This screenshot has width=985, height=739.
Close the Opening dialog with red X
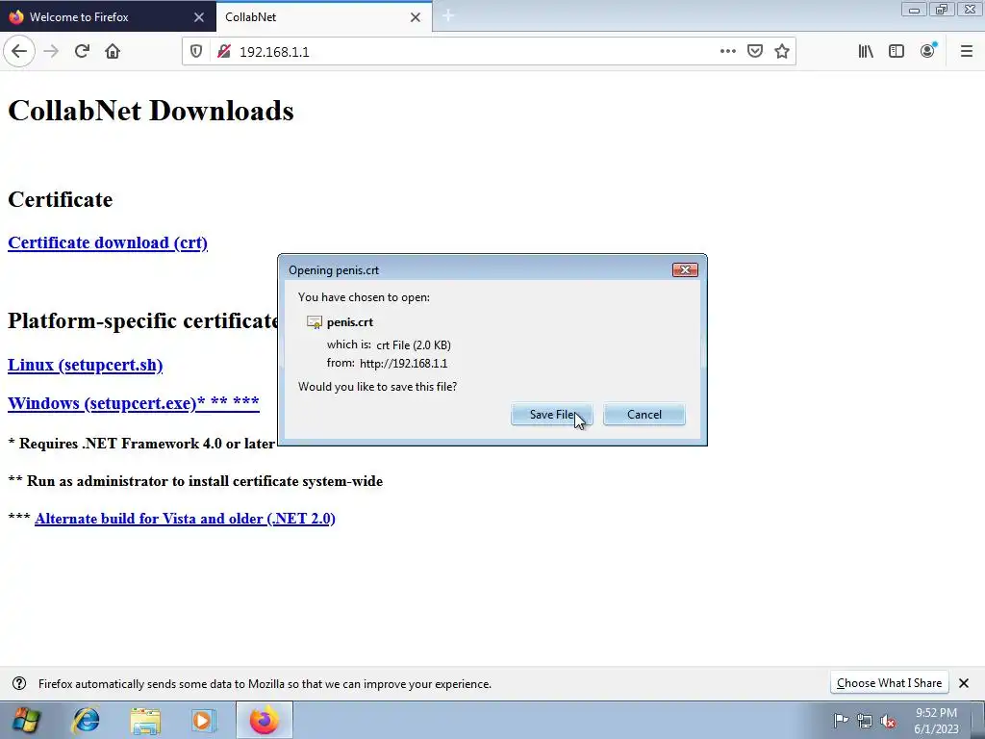tap(685, 269)
